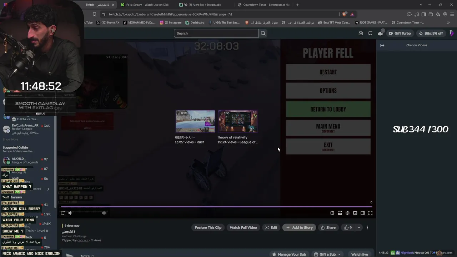
Task: Click the rotate-arrows icon in player controls
Action: pyautogui.click(x=347, y=213)
